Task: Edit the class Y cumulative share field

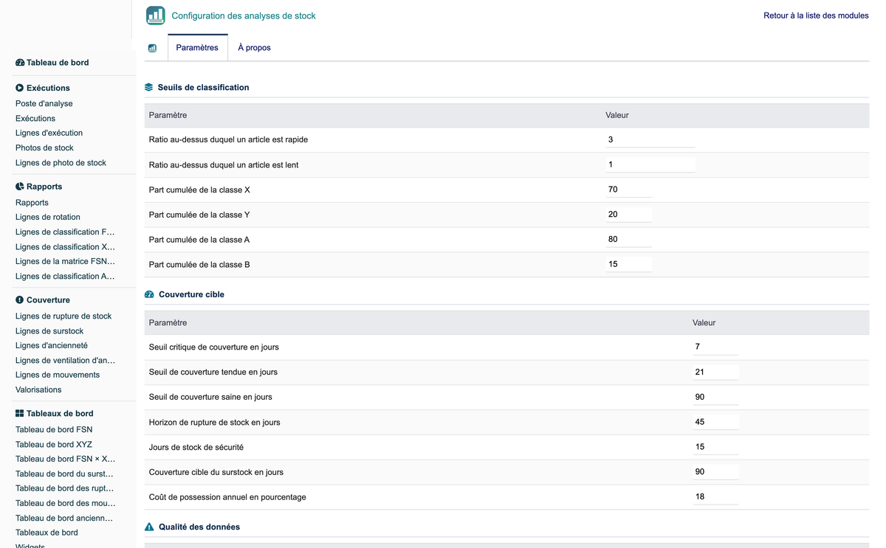Action: pyautogui.click(x=628, y=215)
